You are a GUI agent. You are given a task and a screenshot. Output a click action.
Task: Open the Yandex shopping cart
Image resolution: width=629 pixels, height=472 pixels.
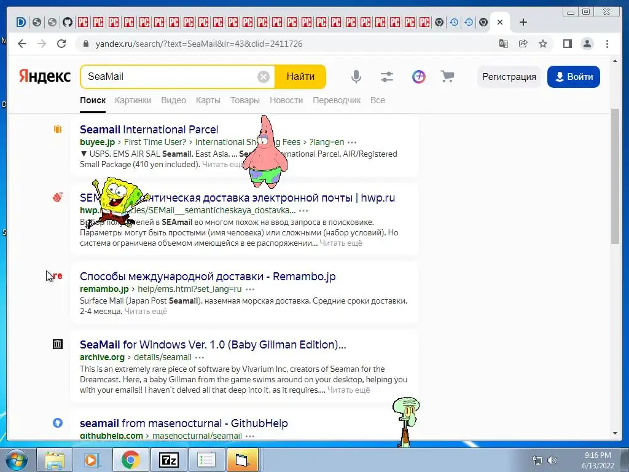tap(447, 76)
